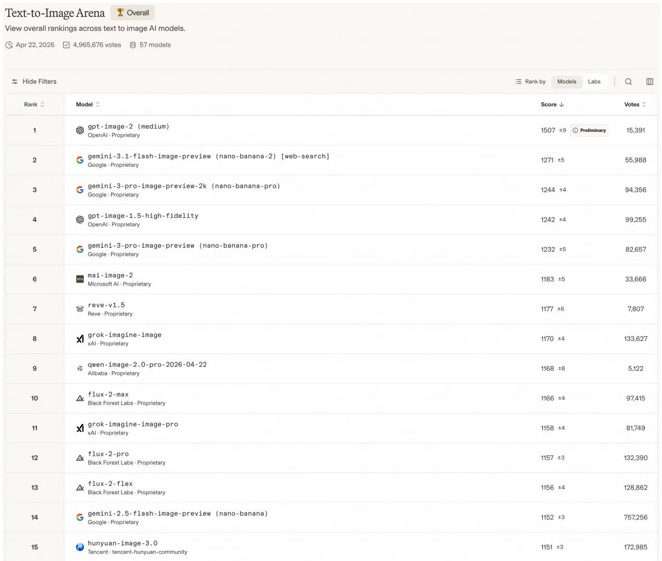This screenshot has height=561, width=662.
Task: Sort table by Model column
Action: (88, 104)
